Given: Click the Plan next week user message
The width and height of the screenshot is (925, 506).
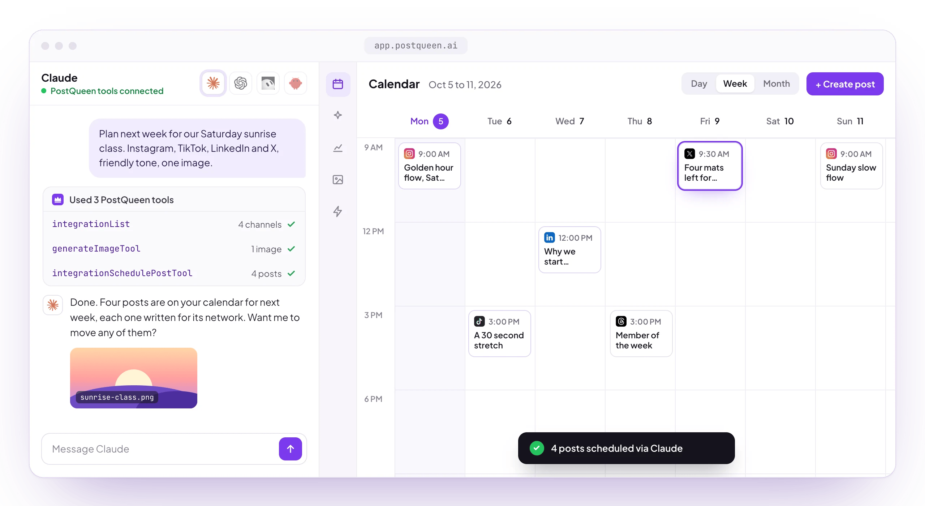Looking at the screenshot, I should pos(197,148).
